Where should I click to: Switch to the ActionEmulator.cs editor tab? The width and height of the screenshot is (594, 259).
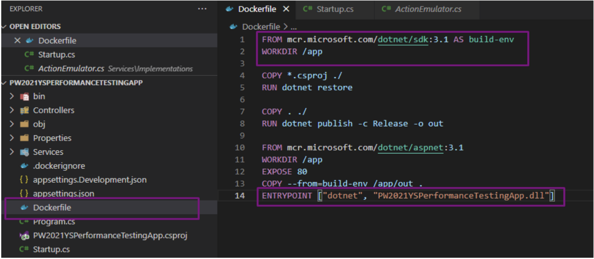click(x=427, y=9)
